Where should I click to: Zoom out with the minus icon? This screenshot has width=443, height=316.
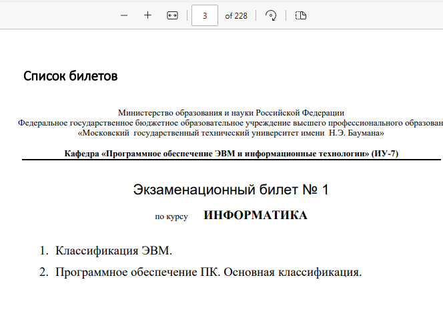(x=124, y=15)
